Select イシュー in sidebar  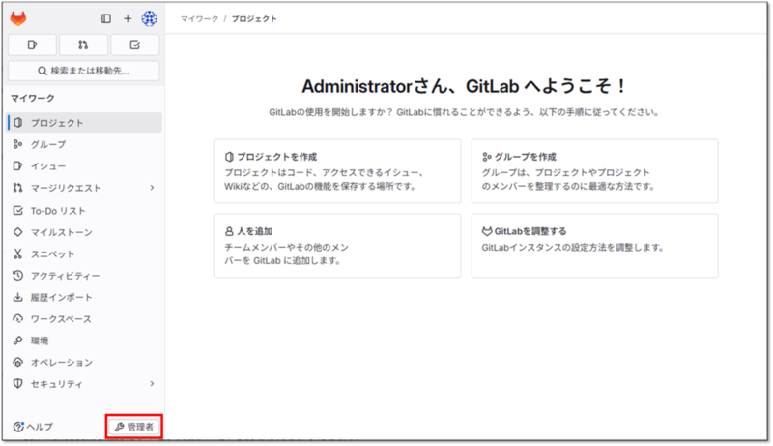[x=85, y=165]
